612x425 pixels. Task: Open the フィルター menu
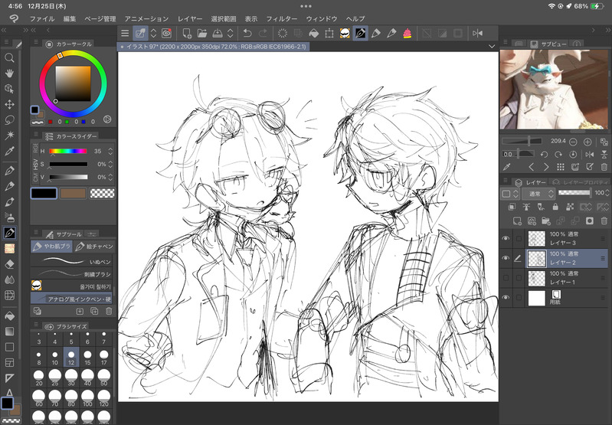coord(281,18)
